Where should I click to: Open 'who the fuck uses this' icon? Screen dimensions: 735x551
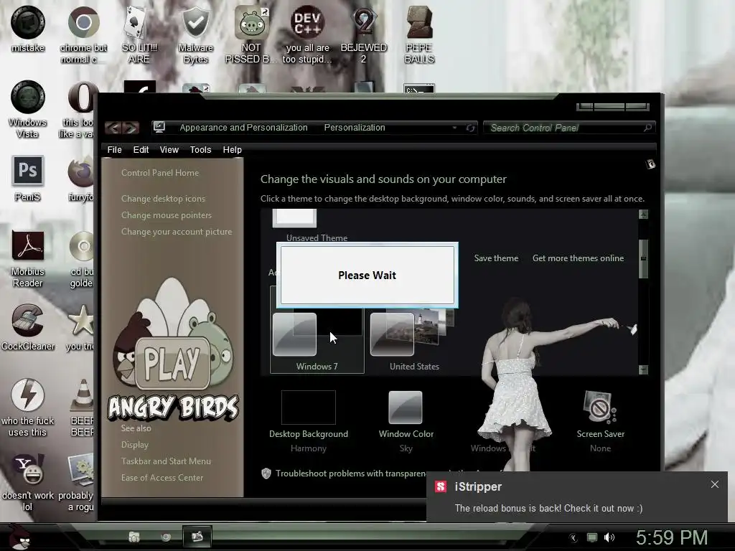(x=28, y=408)
